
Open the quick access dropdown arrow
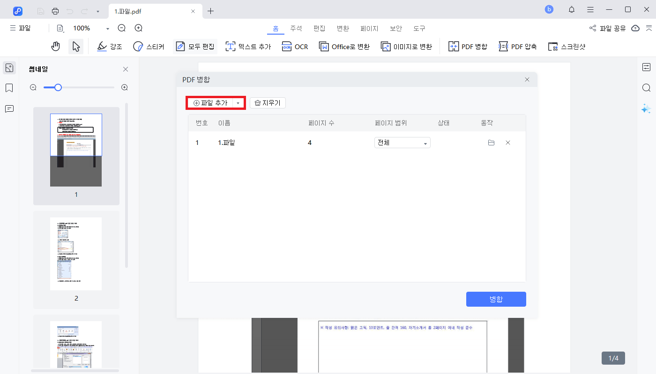pos(97,11)
